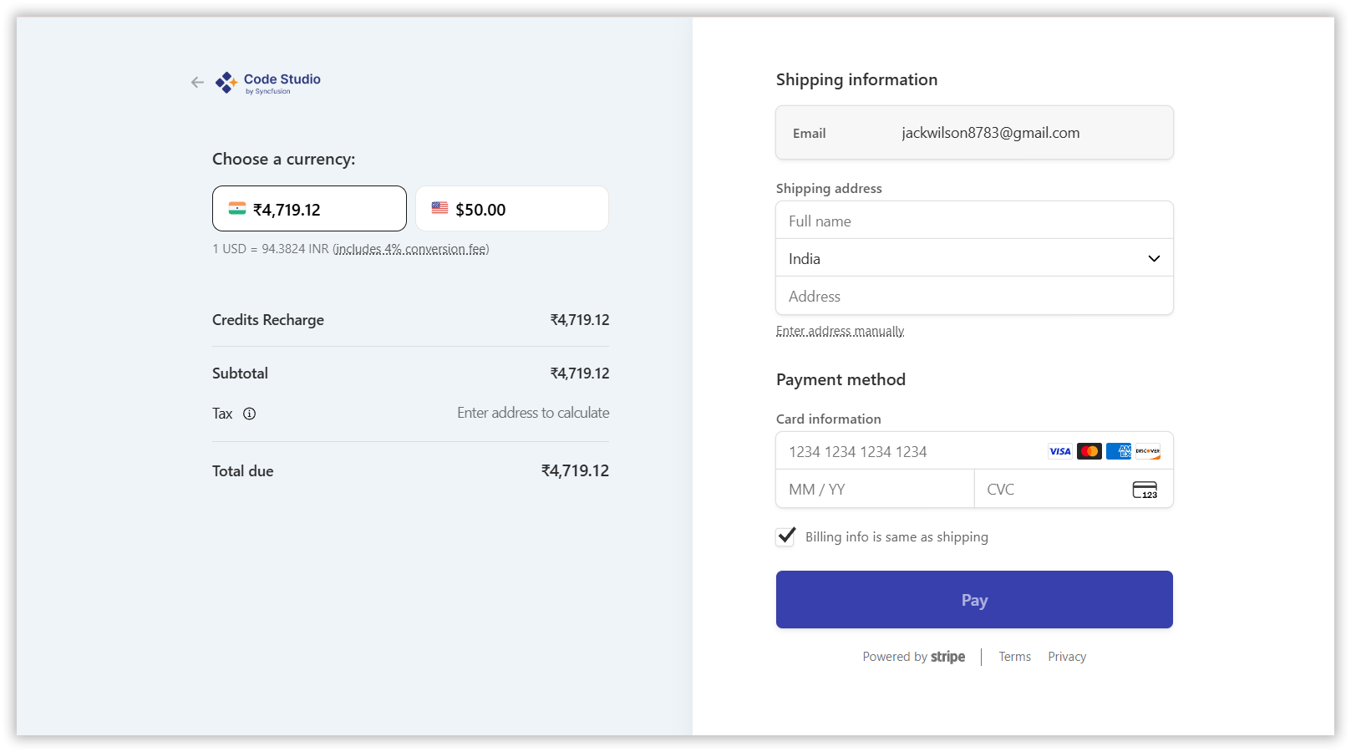
Task: Click the MM / YY expiry field
Action: [x=874, y=490]
